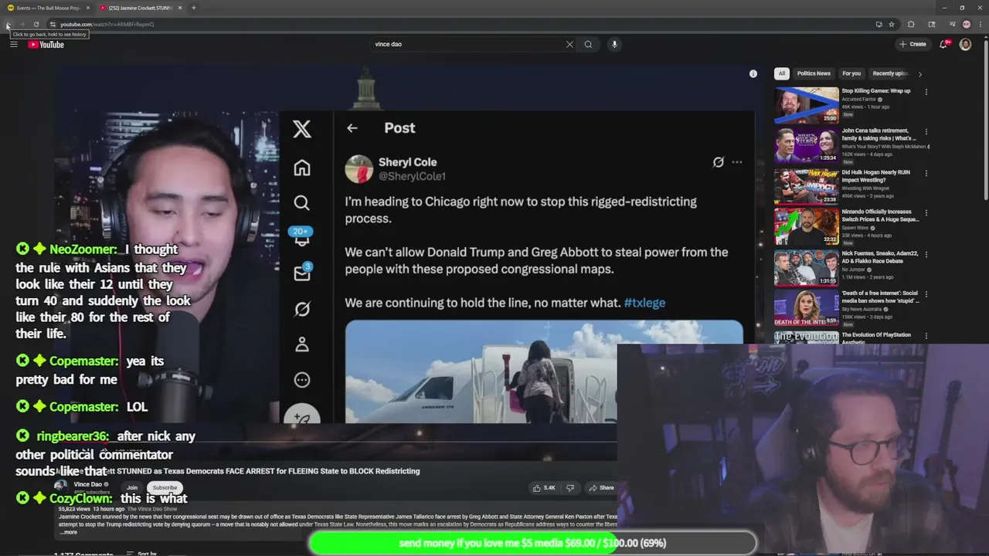Start voice search with the microphone icon
This screenshot has width=989, height=556.
614,44
